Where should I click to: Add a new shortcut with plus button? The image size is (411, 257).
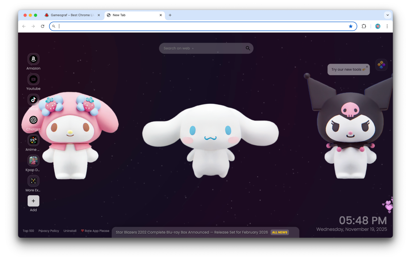(x=33, y=201)
